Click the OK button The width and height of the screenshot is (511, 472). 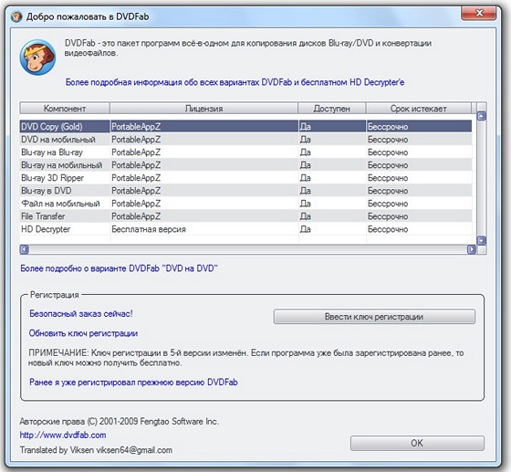click(417, 443)
